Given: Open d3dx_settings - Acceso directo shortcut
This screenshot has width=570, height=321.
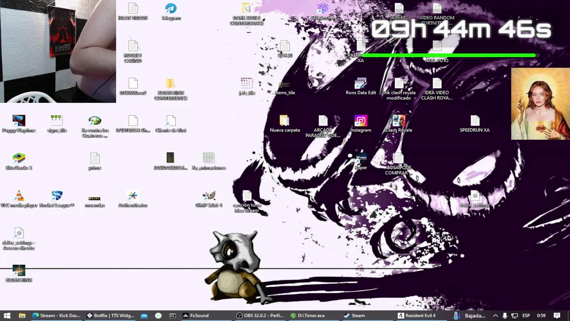Looking at the screenshot, I should coord(19,239).
